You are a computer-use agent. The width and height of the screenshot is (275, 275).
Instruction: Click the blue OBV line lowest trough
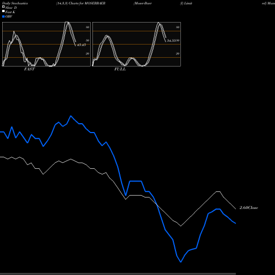[x=181, y=262]
